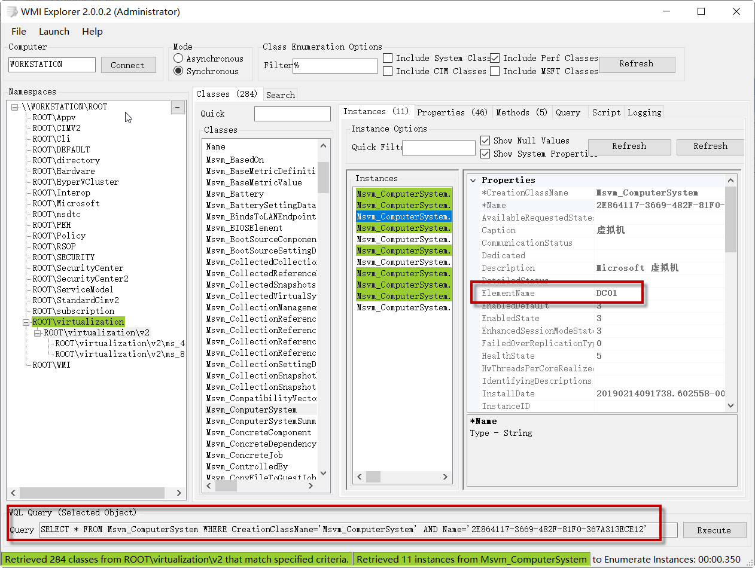This screenshot has height=568, width=755.
Task: Open the Launch menu
Action: (x=54, y=32)
